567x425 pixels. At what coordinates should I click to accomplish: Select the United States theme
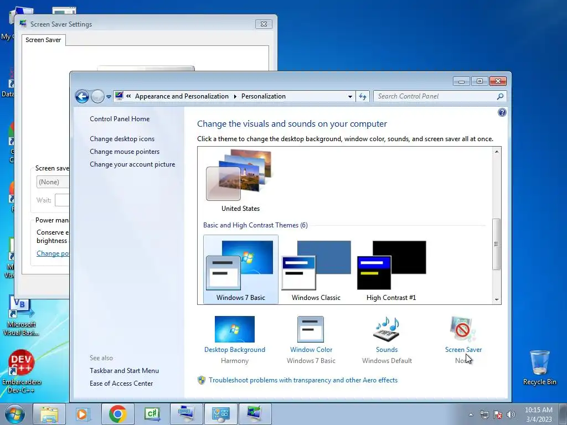[240, 181]
